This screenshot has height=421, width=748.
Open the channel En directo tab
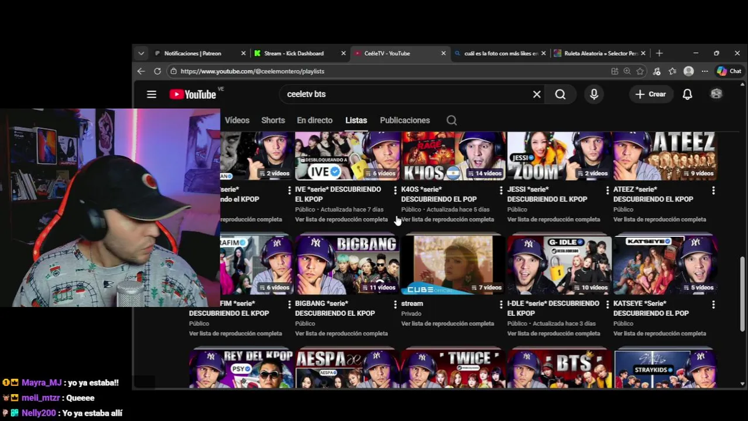(314, 120)
